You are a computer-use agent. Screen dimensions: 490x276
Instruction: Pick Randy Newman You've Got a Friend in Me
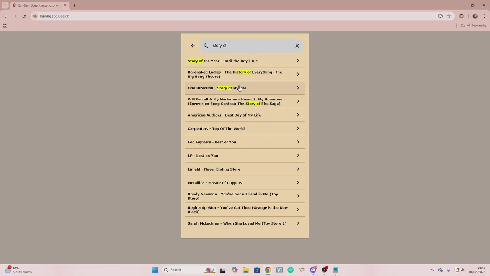(245, 196)
